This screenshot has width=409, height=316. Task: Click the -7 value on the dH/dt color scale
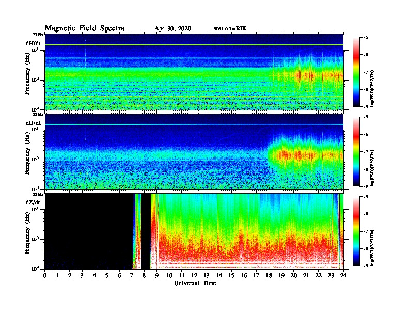tap(366, 72)
